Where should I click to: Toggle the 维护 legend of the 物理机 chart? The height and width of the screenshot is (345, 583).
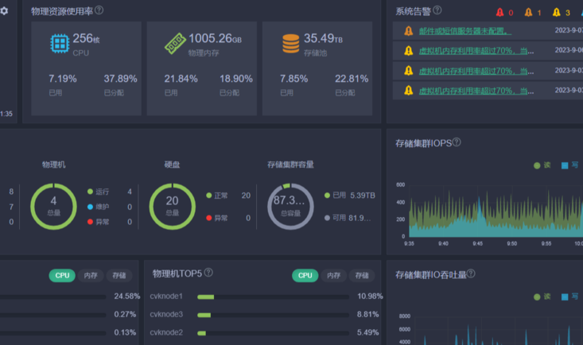[x=98, y=207]
